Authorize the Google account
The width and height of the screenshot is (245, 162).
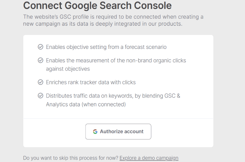[x=118, y=132]
